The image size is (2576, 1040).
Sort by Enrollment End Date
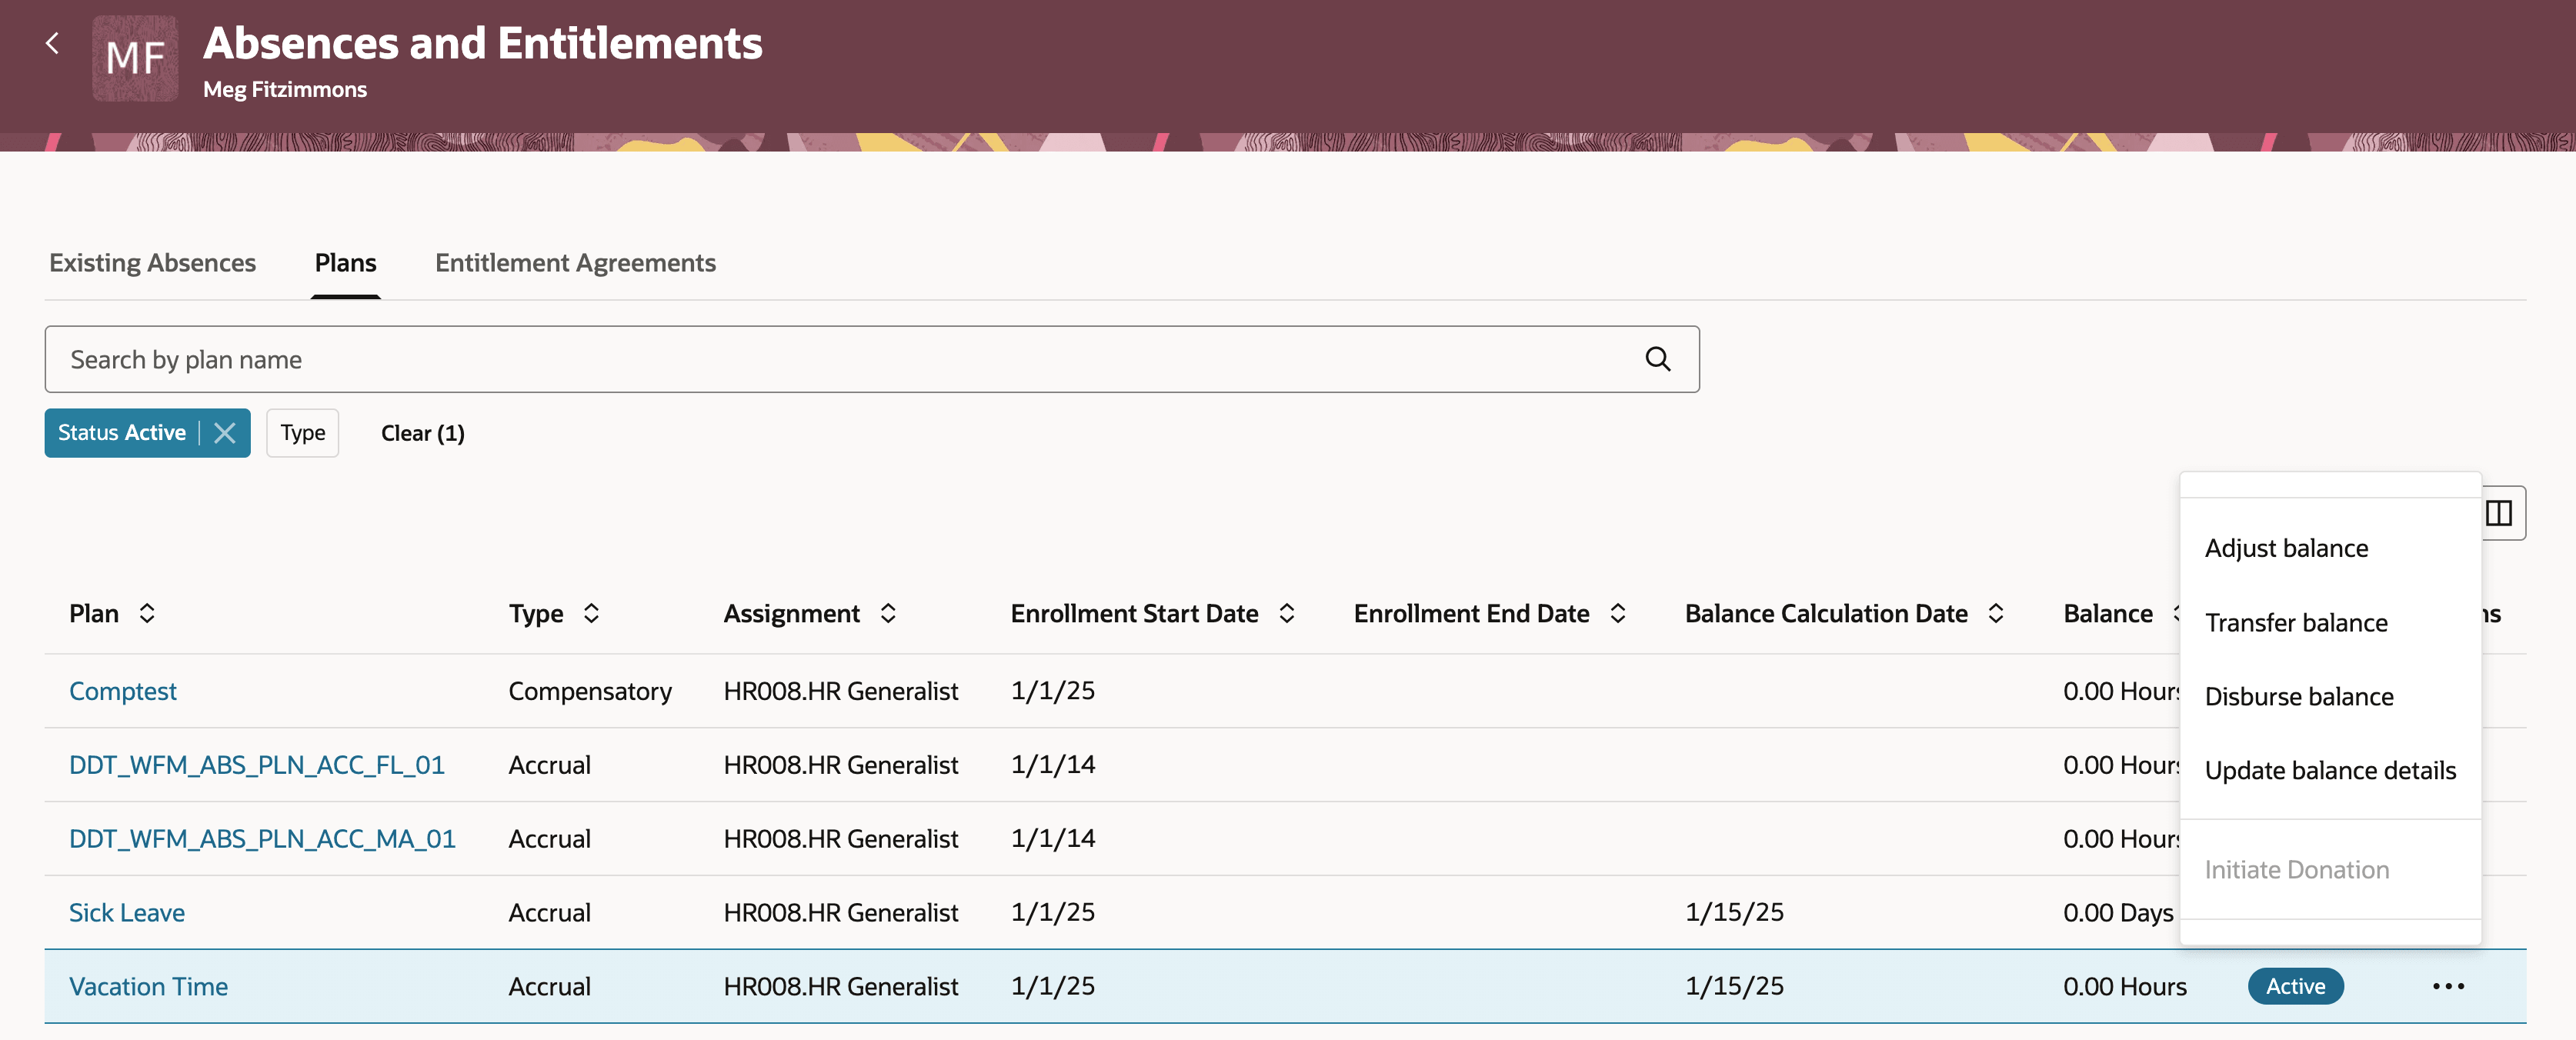(x=1618, y=613)
